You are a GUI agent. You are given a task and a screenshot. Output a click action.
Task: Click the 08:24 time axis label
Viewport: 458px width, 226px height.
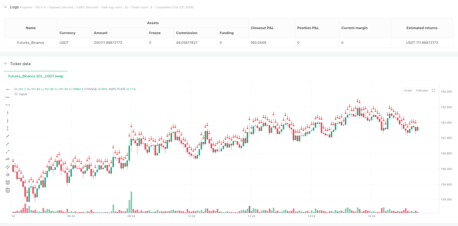click(x=131, y=216)
